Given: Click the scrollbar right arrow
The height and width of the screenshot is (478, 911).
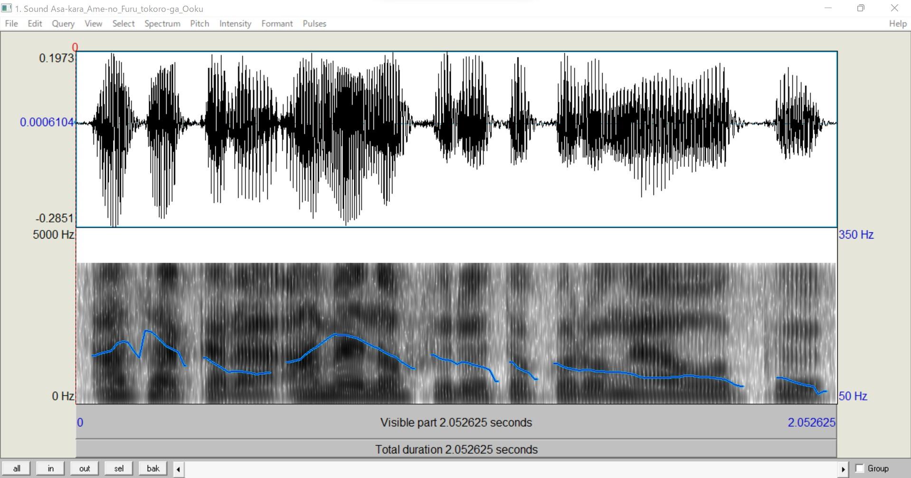Looking at the screenshot, I should point(843,469).
